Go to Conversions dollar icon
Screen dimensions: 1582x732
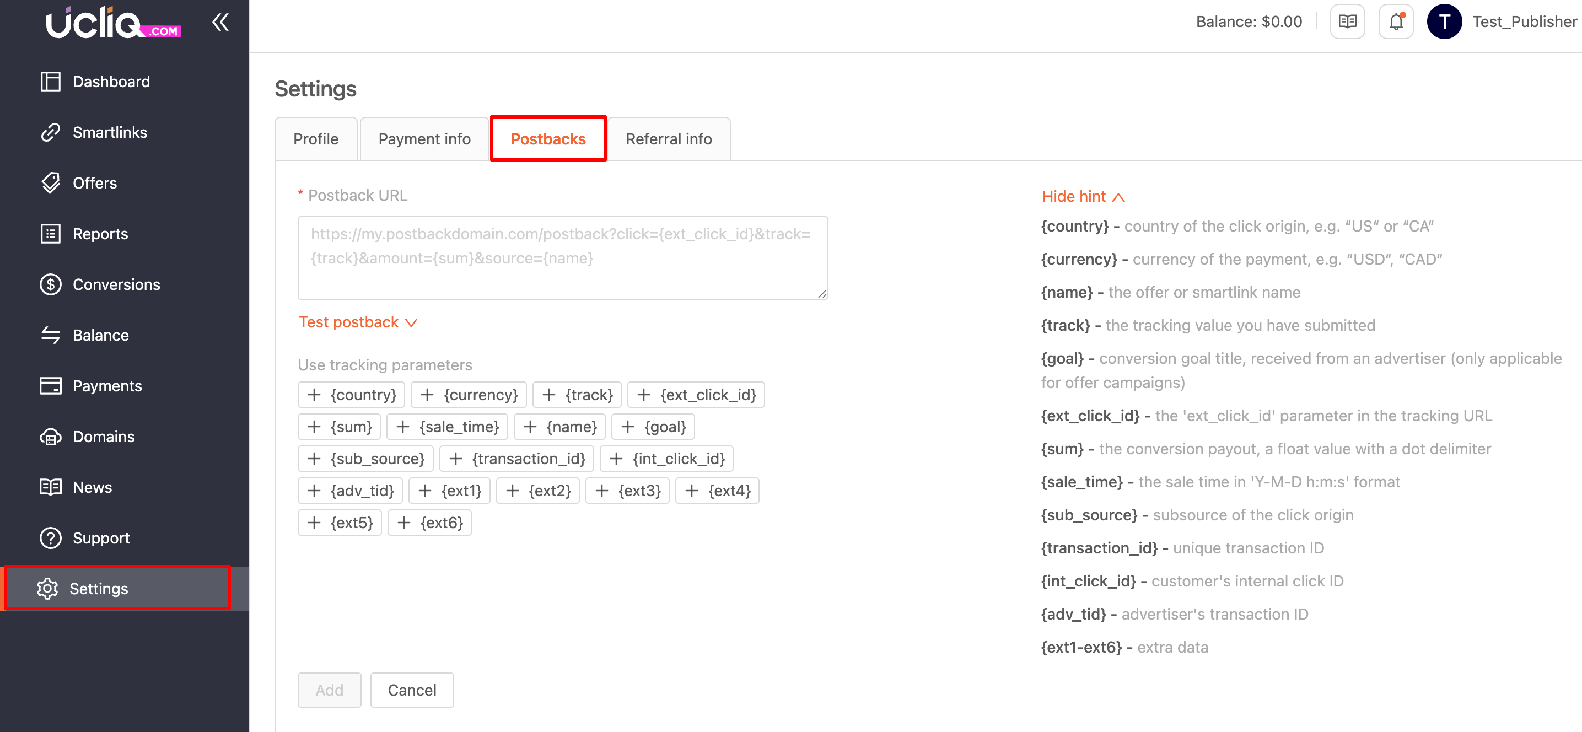pos(50,285)
